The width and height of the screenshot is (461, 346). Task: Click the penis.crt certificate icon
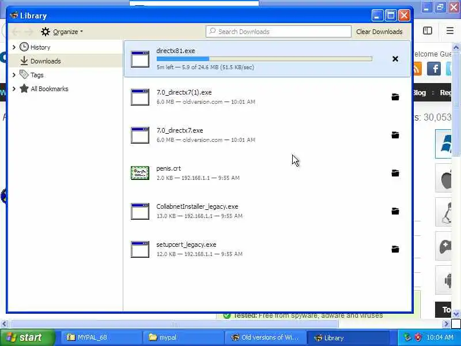pyautogui.click(x=140, y=173)
